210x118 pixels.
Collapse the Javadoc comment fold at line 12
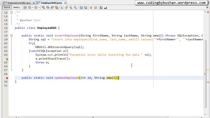(11, 12)
